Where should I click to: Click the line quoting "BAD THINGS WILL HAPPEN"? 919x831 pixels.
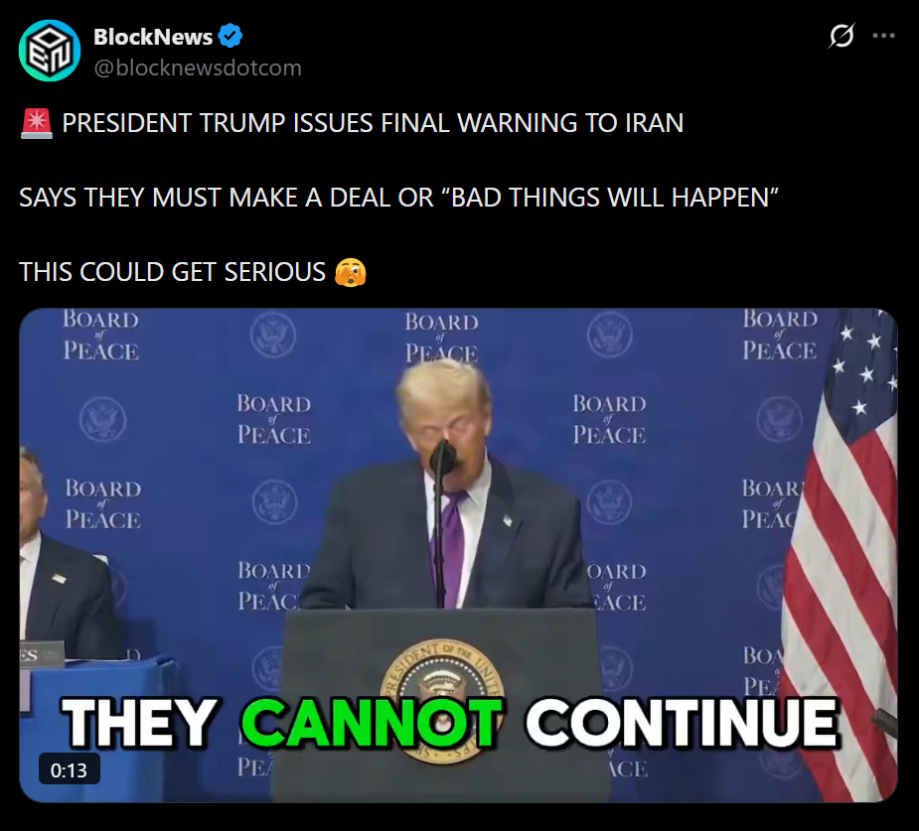(x=398, y=198)
